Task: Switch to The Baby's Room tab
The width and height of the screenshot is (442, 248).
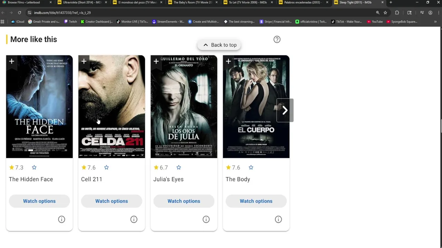Action: (193, 2)
